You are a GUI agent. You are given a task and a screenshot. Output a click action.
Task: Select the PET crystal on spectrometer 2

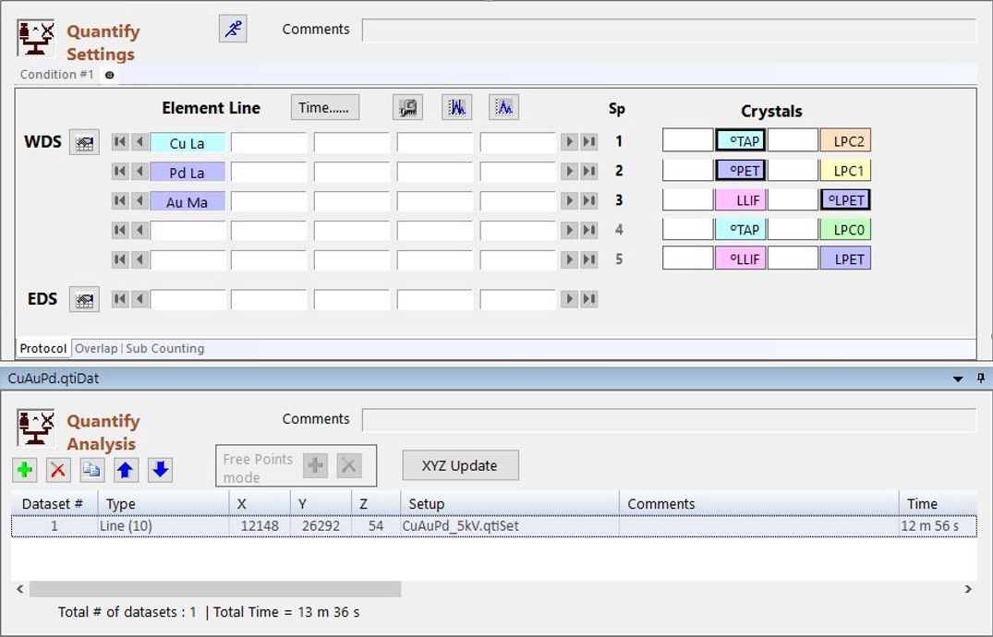(741, 171)
